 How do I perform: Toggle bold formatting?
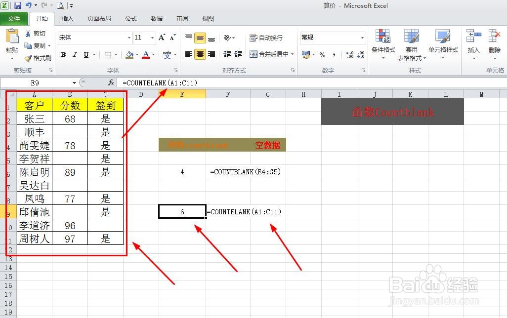click(63, 54)
